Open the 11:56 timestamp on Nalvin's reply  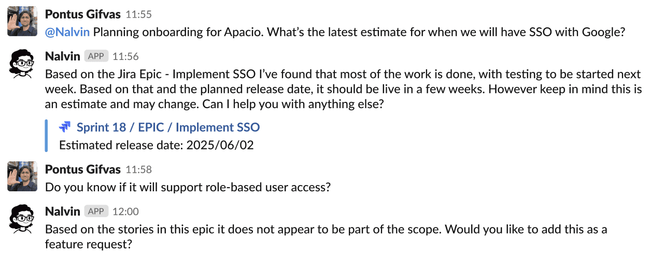click(x=125, y=56)
